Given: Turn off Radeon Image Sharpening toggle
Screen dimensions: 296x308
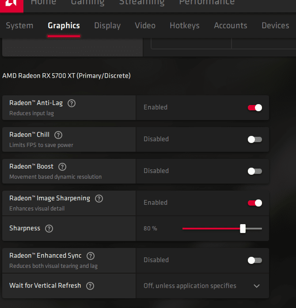Looking at the screenshot, I should coord(255,203).
